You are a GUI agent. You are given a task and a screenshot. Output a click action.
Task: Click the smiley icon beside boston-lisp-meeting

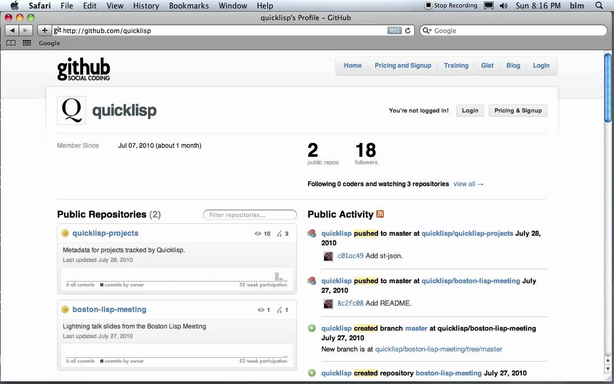pyautogui.click(x=65, y=309)
